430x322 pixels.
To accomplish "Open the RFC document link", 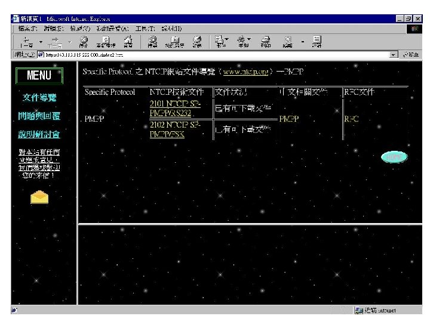I will 351,119.
